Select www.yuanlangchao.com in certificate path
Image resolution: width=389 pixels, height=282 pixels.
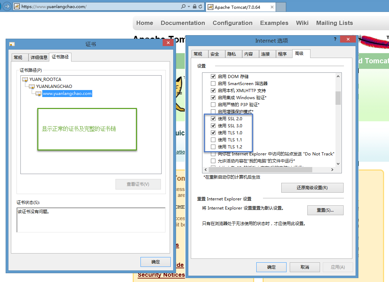click(x=67, y=94)
